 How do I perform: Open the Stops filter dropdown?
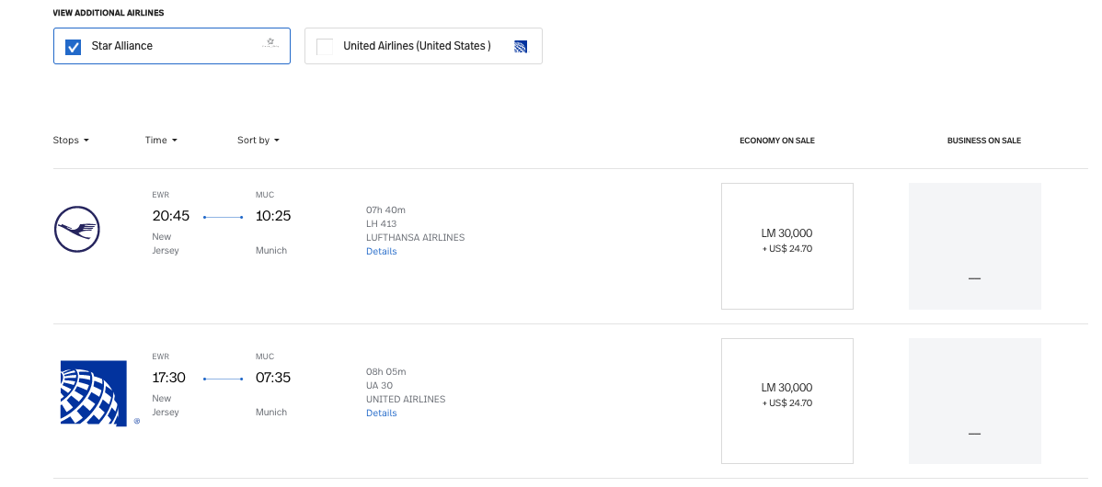pos(71,141)
